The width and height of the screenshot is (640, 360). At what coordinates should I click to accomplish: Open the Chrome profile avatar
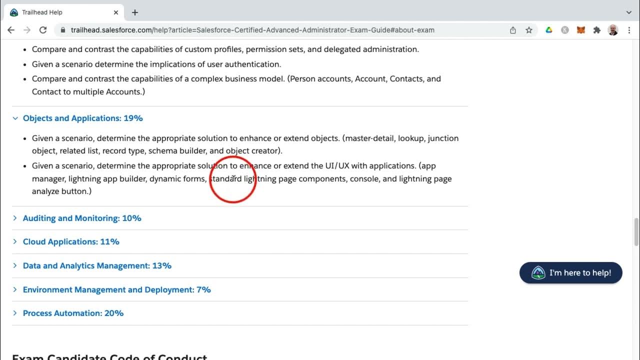click(x=612, y=30)
